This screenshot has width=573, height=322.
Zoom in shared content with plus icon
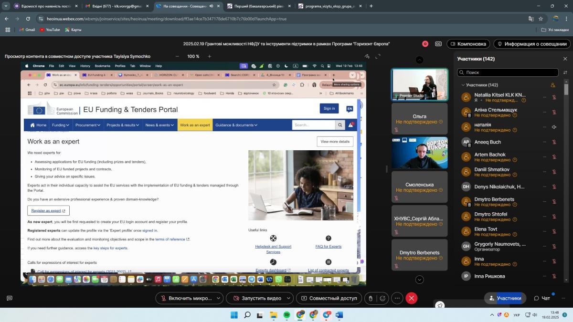click(209, 56)
